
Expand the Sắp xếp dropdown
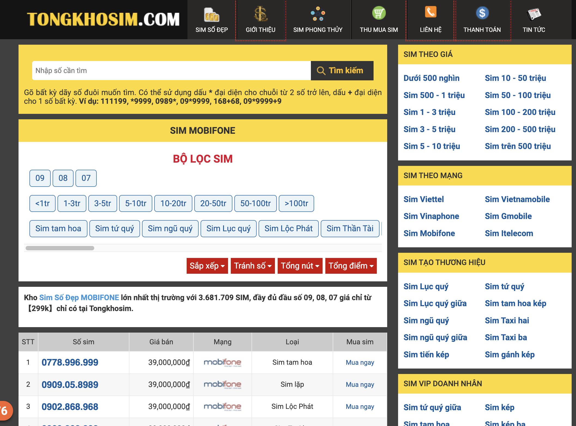click(x=207, y=266)
